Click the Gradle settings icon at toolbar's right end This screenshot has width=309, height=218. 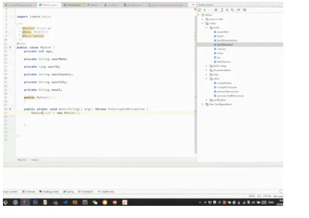245,10
